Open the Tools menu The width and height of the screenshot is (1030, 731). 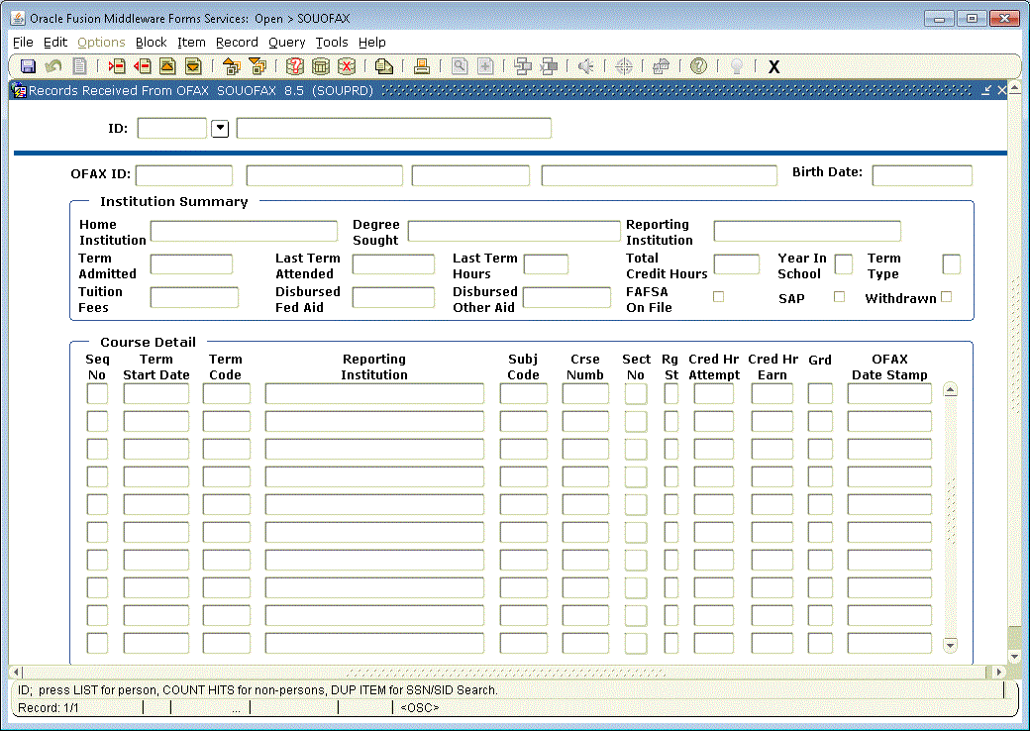point(332,43)
